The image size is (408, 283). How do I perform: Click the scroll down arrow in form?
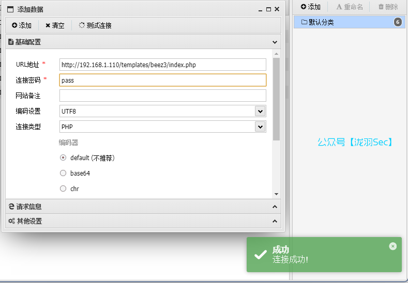coord(276,194)
